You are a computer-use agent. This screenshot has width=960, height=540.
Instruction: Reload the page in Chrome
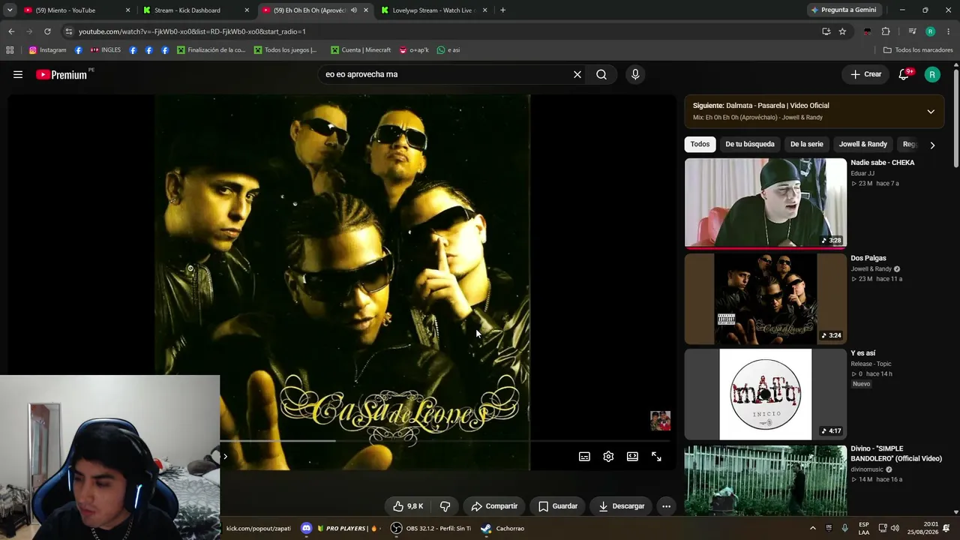(47, 31)
